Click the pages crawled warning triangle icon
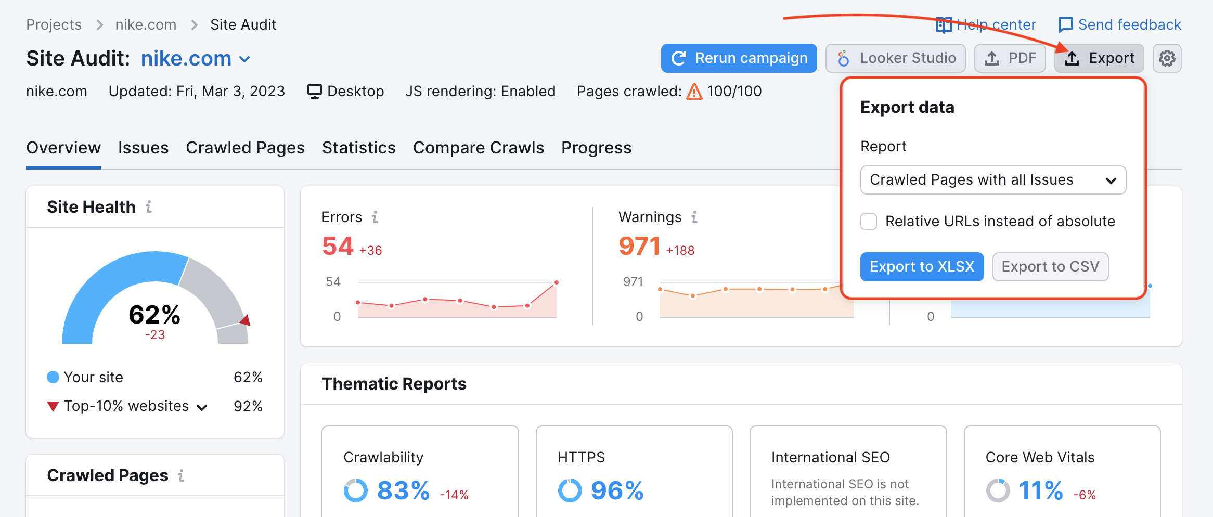 pyautogui.click(x=694, y=92)
